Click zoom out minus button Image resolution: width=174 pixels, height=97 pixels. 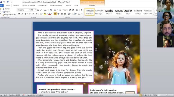click(x=159, y=95)
